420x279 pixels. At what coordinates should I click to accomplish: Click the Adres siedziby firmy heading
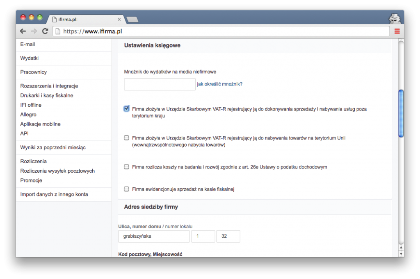(151, 207)
